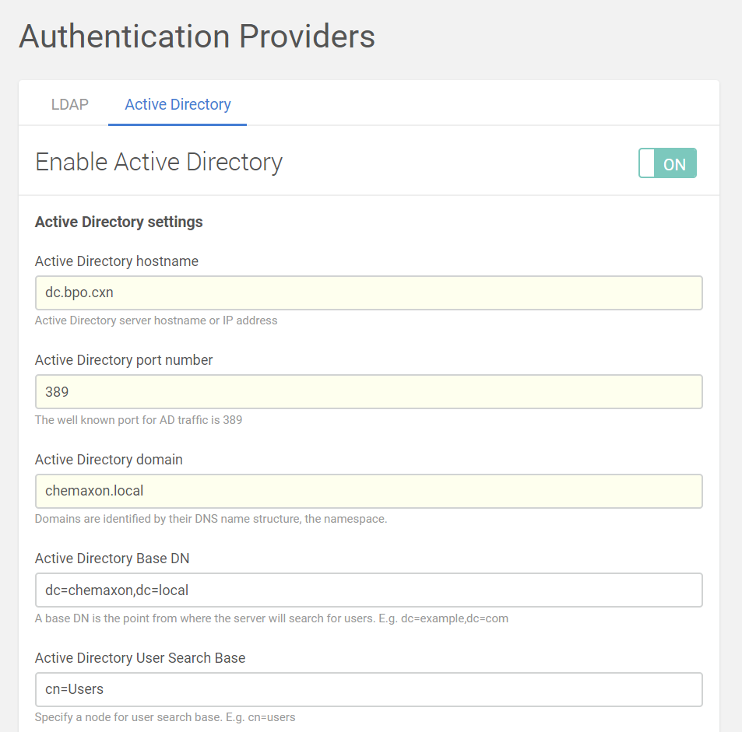The height and width of the screenshot is (732, 742).
Task: Switch to the LDAP tab
Action: point(69,104)
